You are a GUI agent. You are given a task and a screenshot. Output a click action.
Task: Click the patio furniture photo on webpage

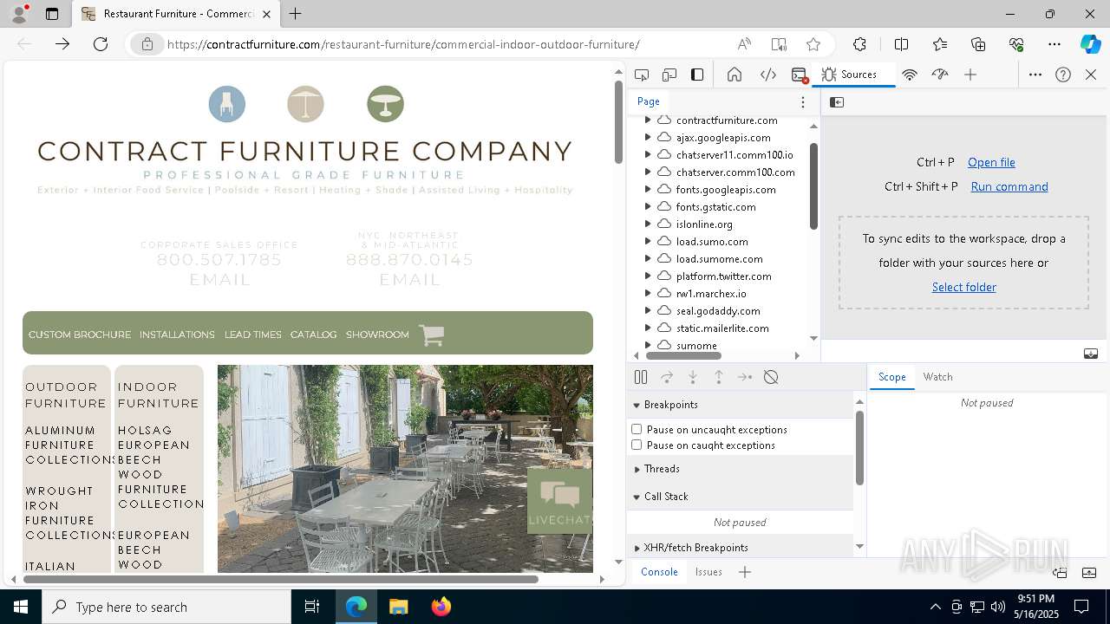point(405,468)
